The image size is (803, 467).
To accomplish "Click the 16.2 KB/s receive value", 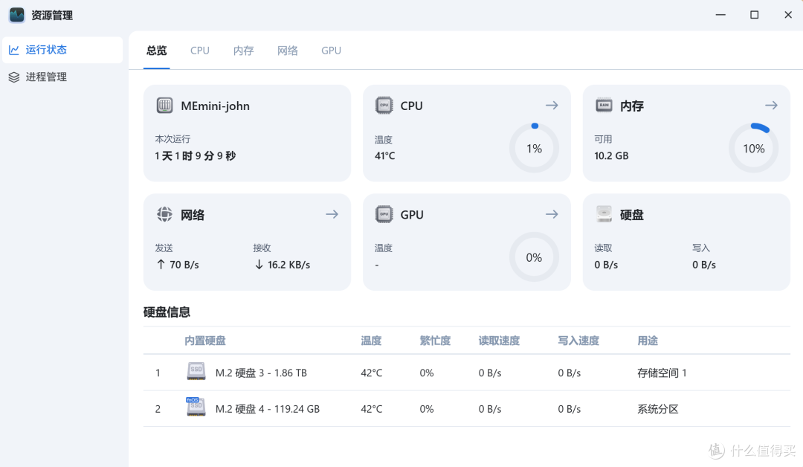I will [x=288, y=265].
